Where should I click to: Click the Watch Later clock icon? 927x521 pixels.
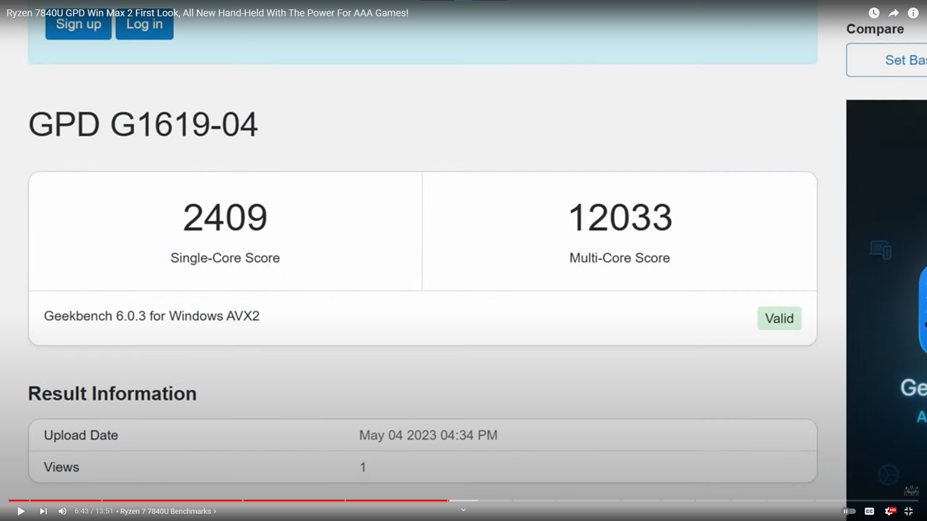(874, 13)
